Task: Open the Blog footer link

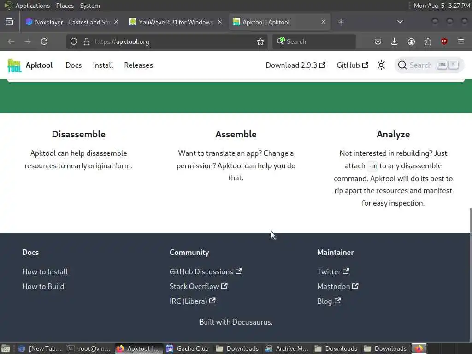Action: pos(329,301)
